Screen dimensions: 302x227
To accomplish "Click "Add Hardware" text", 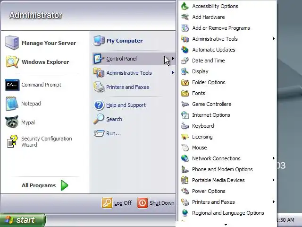I will [209, 17].
